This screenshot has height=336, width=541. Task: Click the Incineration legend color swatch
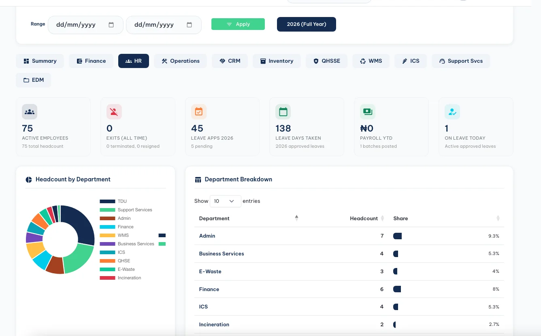(108, 278)
